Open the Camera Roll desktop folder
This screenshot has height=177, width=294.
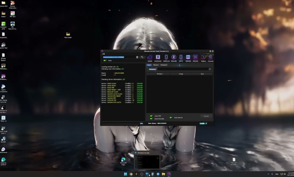[3, 4]
